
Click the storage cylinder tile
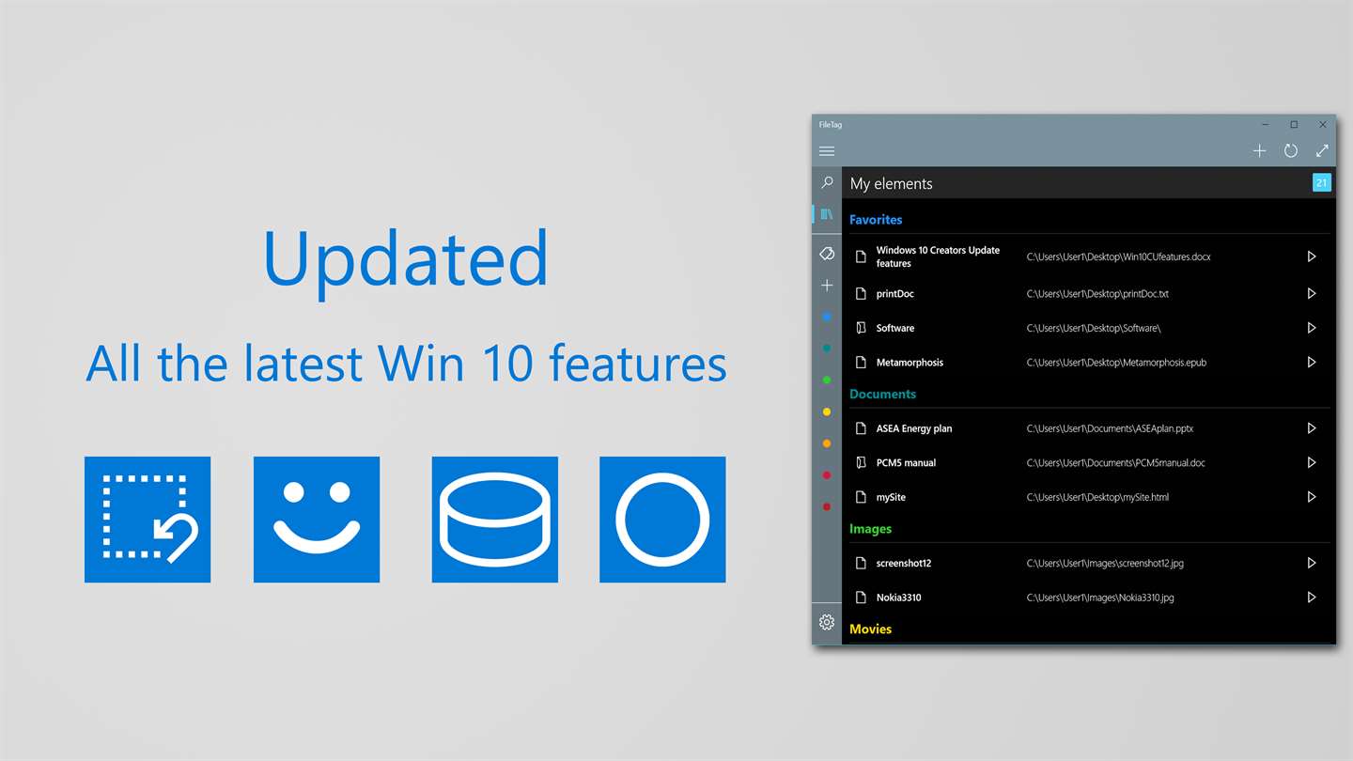pos(495,520)
